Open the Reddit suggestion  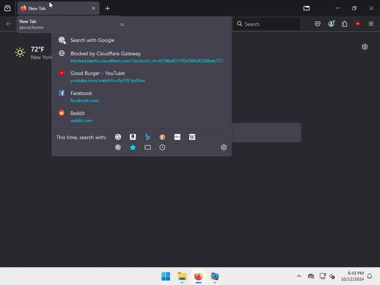[x=141, y=117]
